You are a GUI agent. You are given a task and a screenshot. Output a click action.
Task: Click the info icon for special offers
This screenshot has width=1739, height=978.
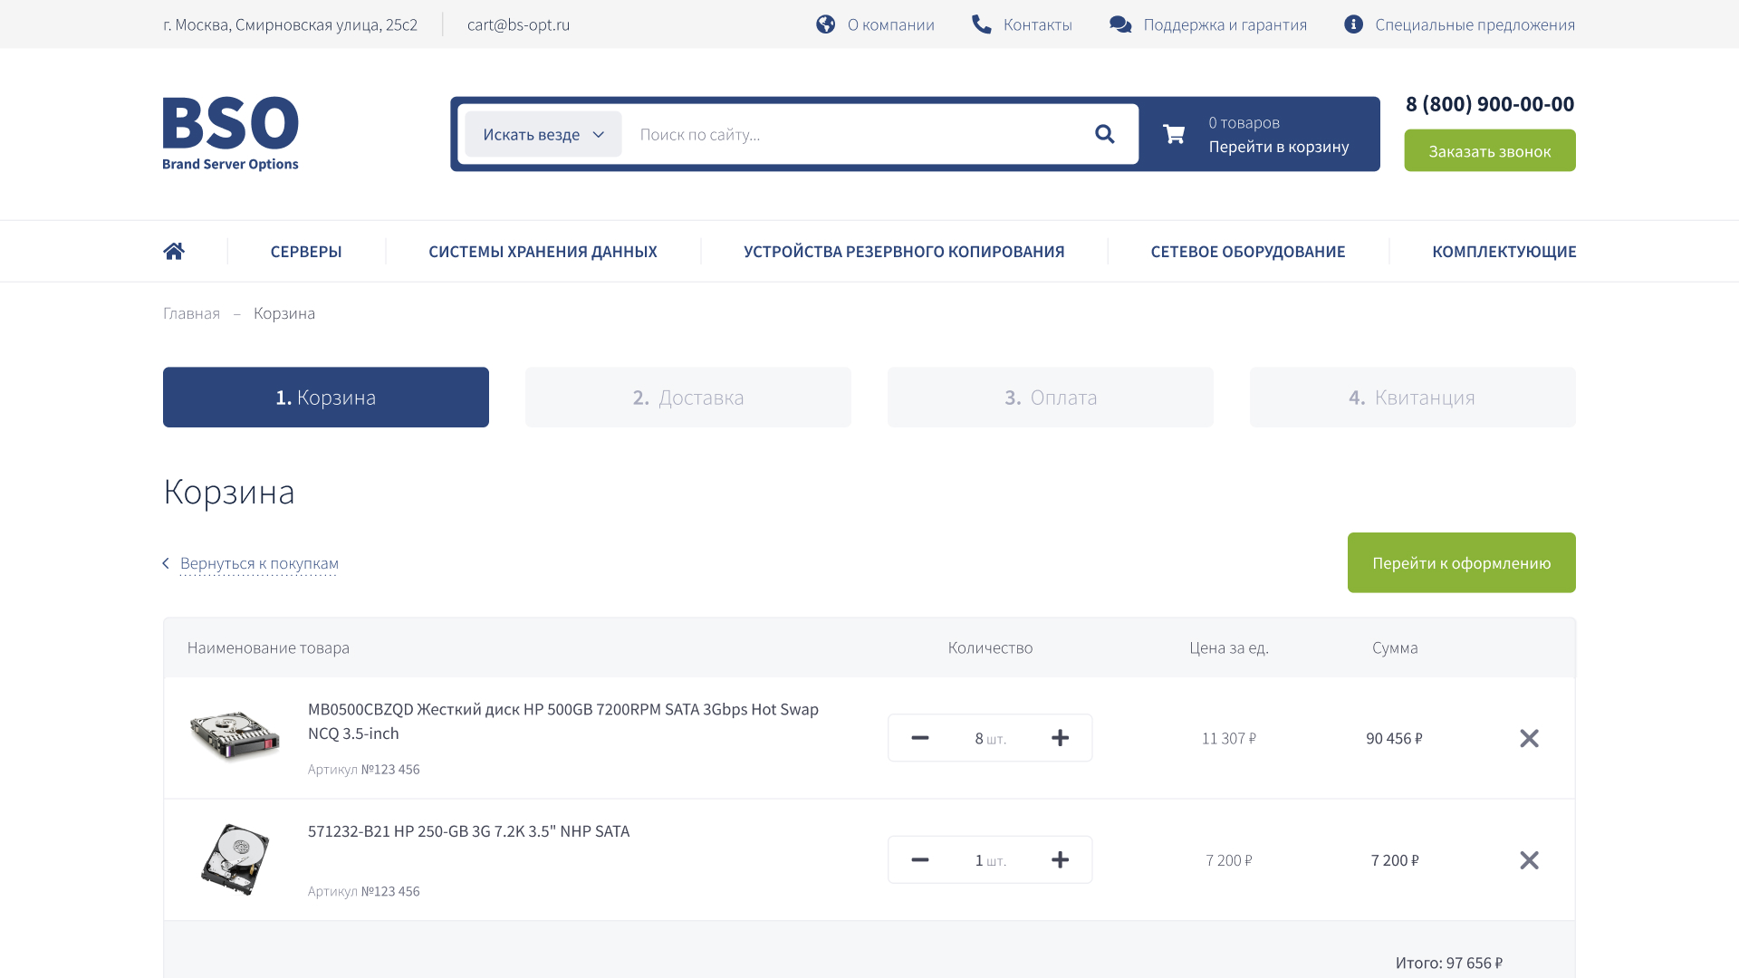(1353, 24)
